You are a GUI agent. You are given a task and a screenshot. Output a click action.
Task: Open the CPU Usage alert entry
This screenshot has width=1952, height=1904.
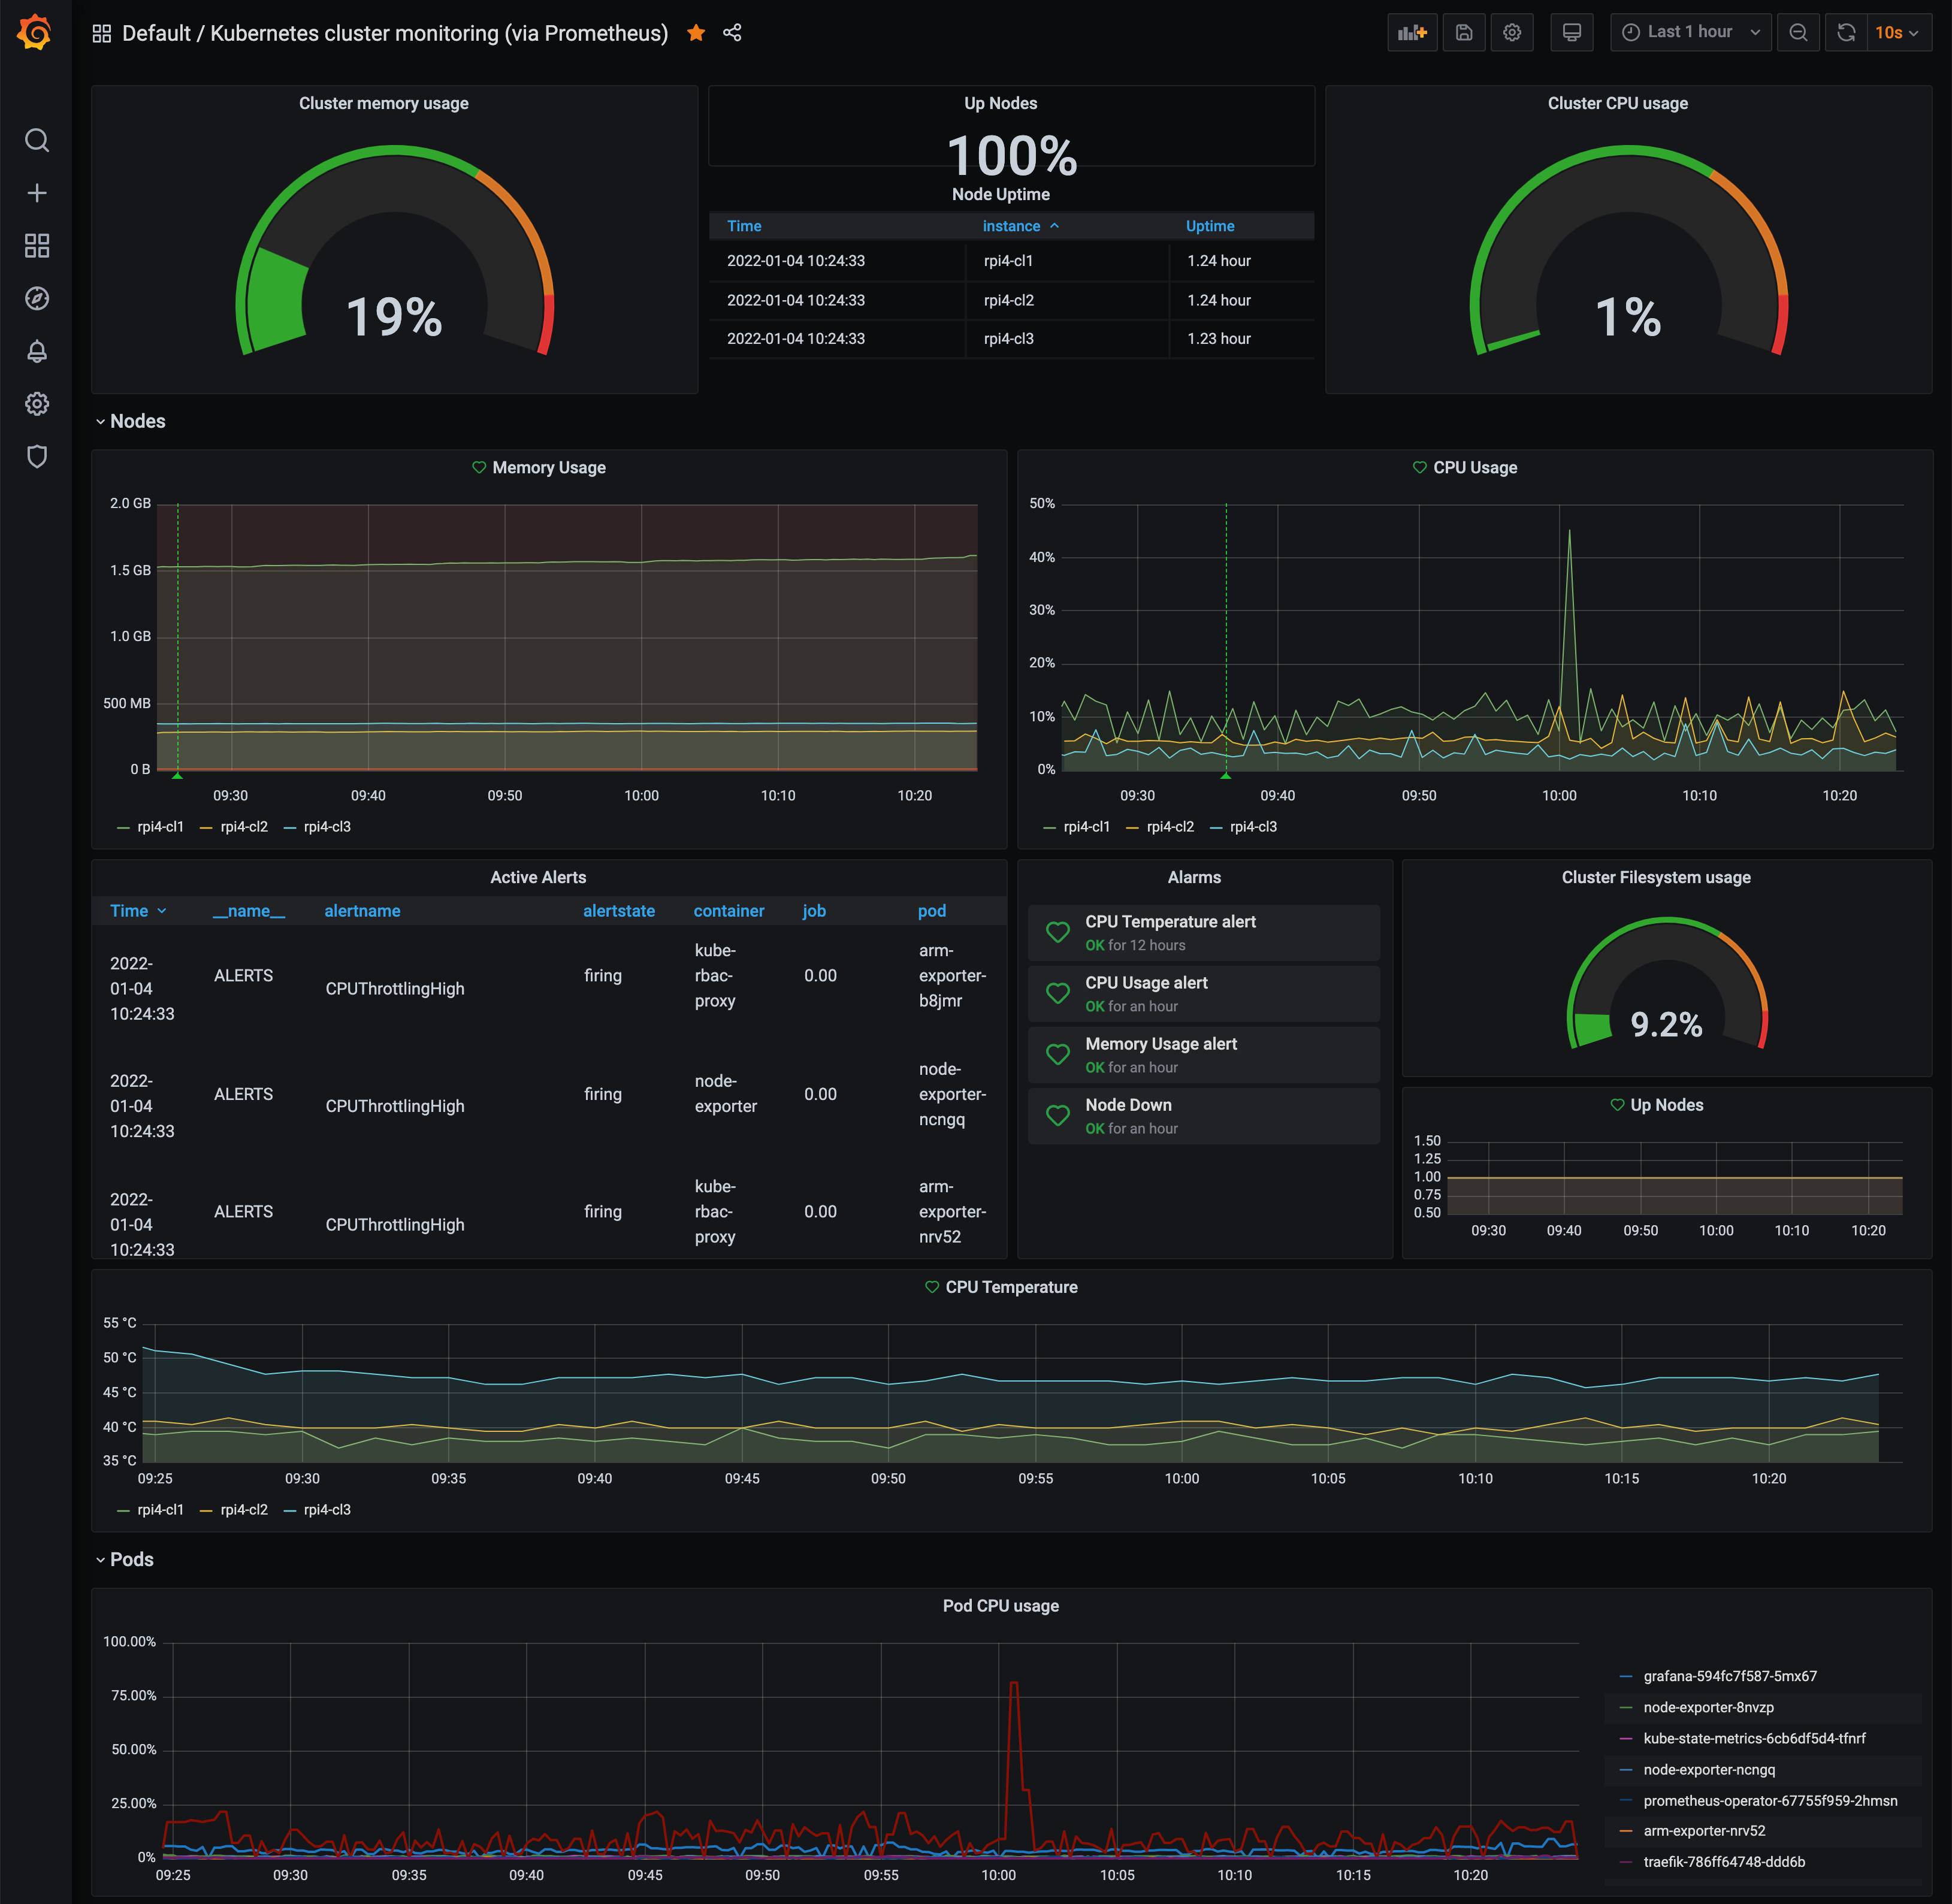click(1204, 993)
